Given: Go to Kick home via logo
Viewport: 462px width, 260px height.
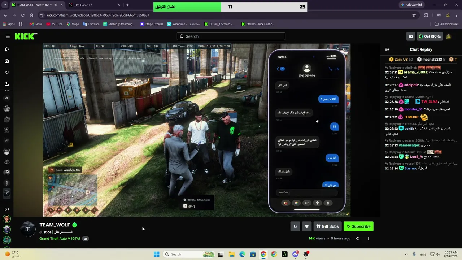Looking at the screenshot, I should [26, 36].
